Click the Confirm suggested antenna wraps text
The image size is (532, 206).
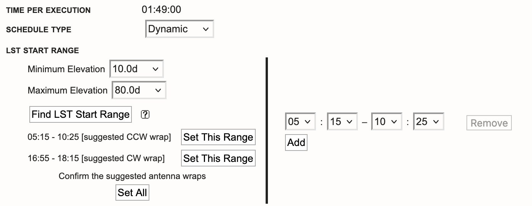pyautogui.click(x=132, y=176)
